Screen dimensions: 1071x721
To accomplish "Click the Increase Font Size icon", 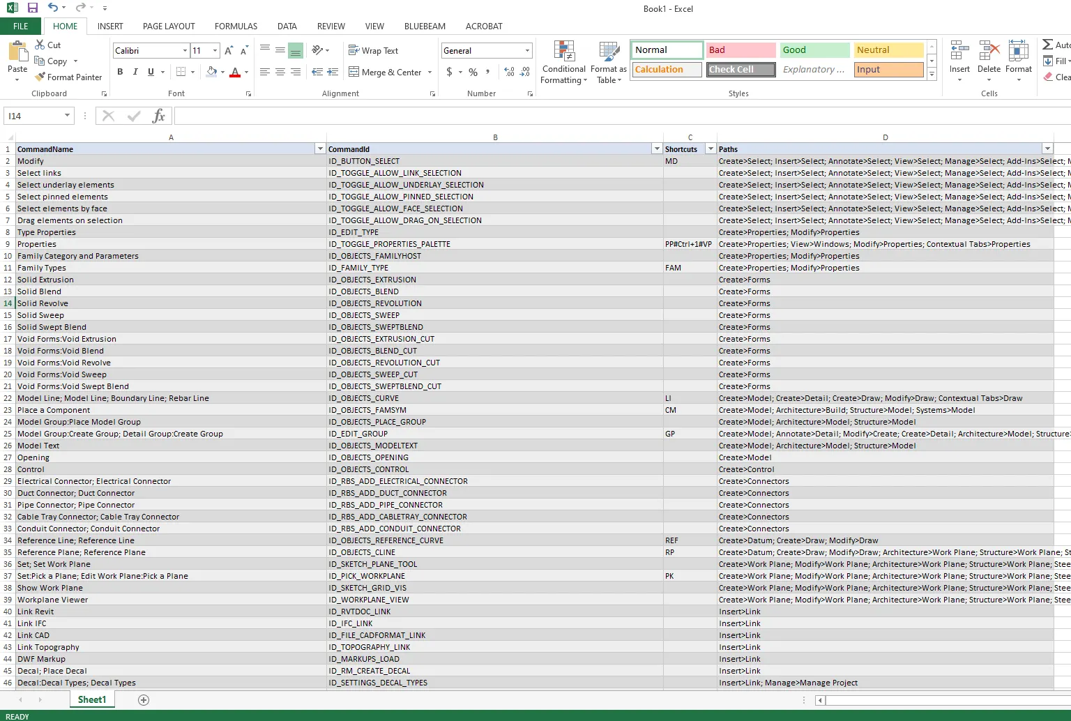I will 229,51.
